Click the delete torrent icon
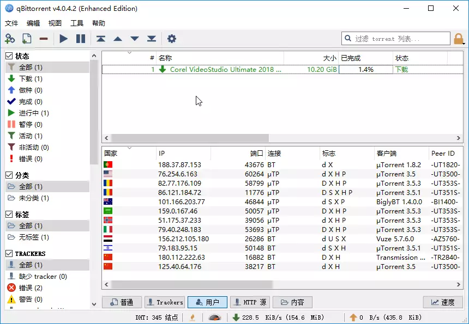 point(44,39)
